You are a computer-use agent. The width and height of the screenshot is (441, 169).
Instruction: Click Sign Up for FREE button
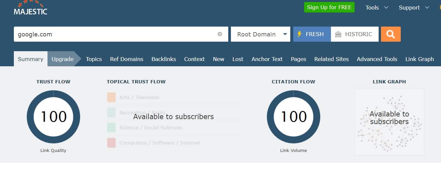tap(329, 7)
